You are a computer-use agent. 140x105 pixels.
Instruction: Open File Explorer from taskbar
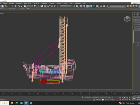[x=12, y=103]
